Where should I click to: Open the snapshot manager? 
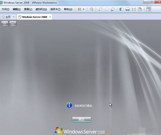pos(113,9)
